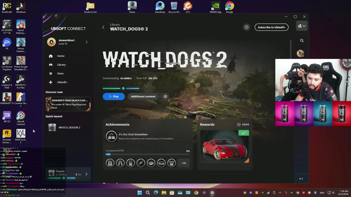Screen dimensions: 351x197
Task: Click the Showd0wn achievement emblem icon
Action: click(x=111, y=136)
